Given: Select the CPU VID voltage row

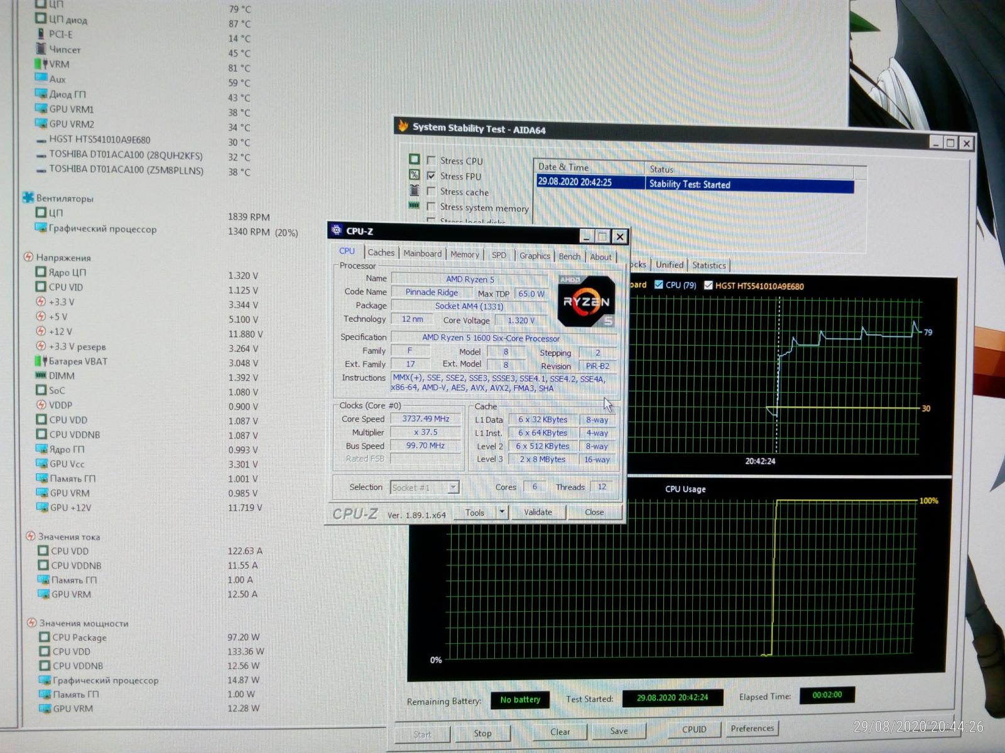Looking at the screenshot, I should click(x=147, y=288).
